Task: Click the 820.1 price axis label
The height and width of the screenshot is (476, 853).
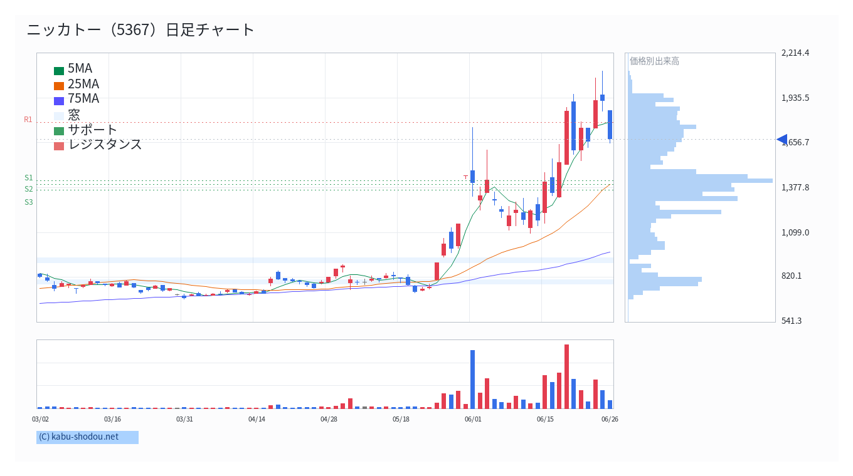Action: tap(792, 276)
